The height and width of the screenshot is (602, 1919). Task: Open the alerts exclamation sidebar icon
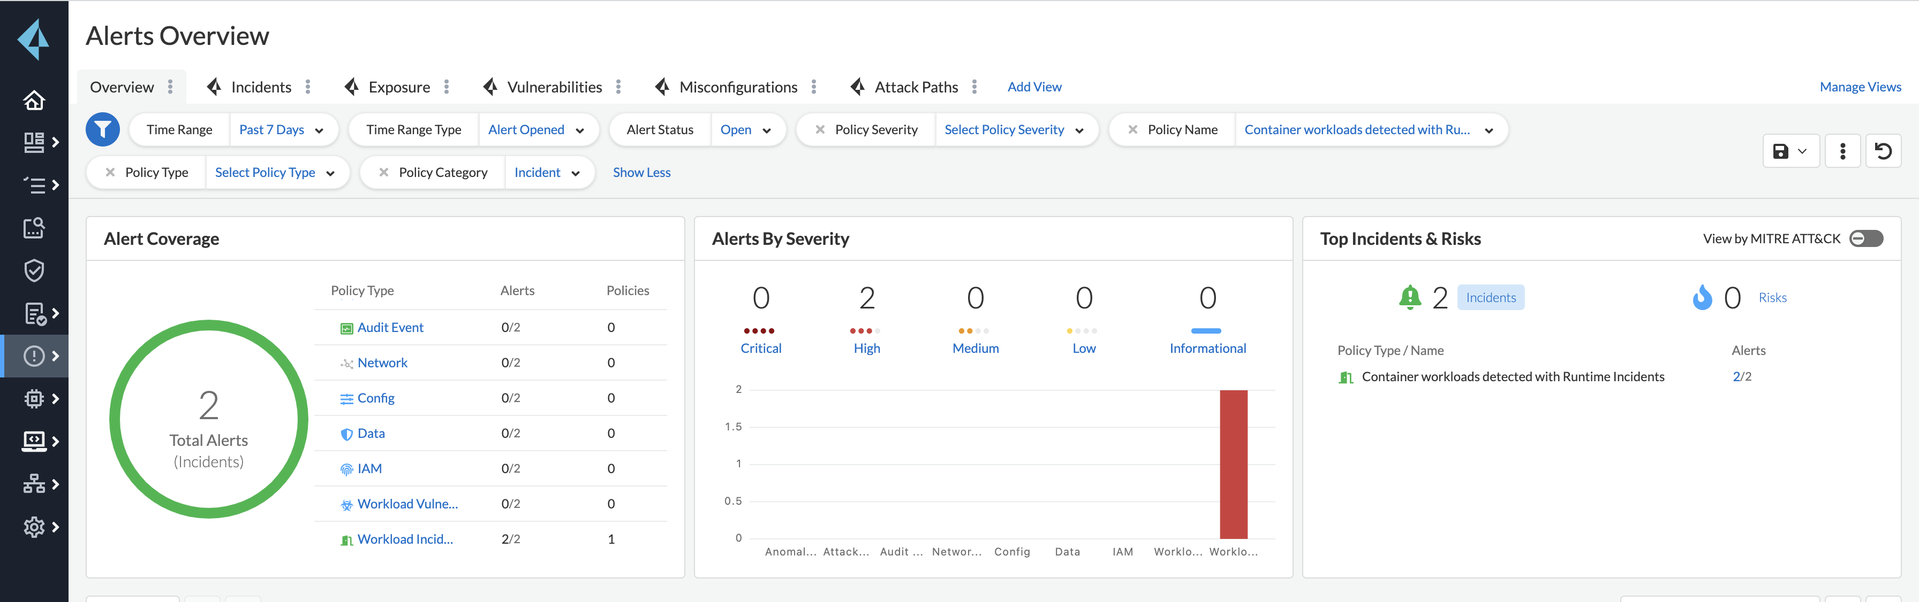pos(34,356)
